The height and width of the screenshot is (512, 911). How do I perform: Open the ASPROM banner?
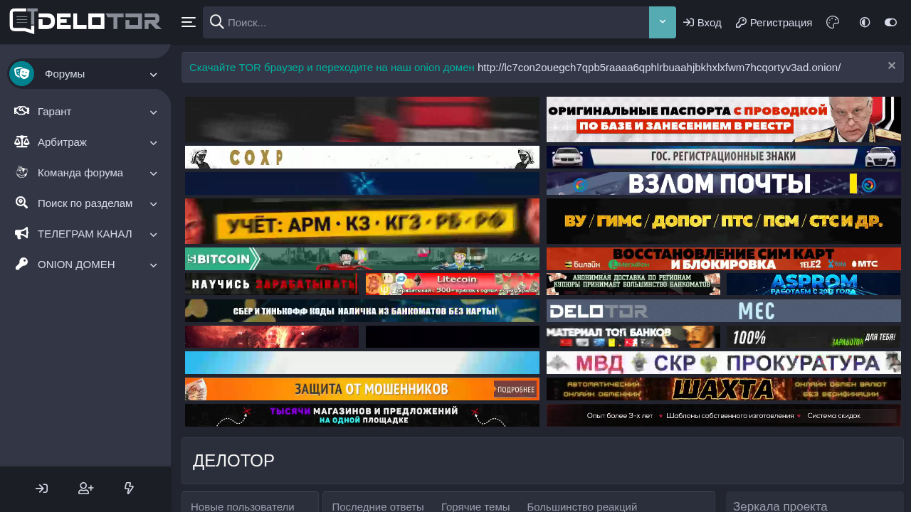point(813,284)
